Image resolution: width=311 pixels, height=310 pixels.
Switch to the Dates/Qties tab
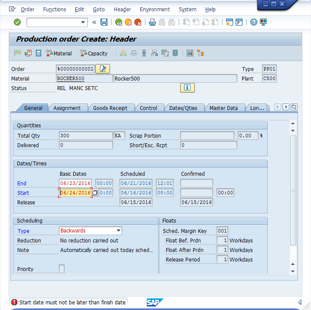point(183,108)
